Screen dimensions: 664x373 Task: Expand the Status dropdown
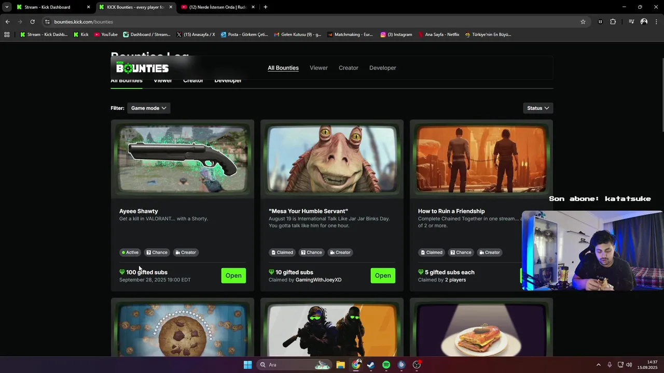pos(538,108)
